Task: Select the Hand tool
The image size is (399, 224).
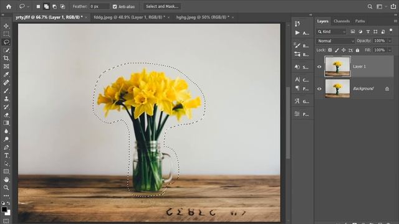Action: [x=6, y=180]
